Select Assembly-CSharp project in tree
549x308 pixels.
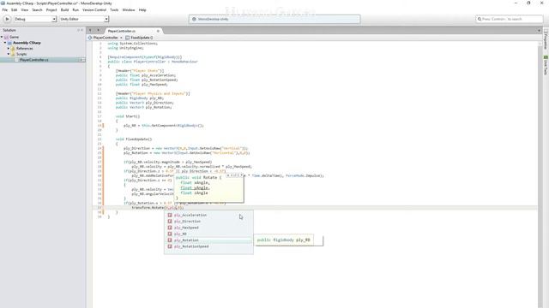(x=27, y=43)
